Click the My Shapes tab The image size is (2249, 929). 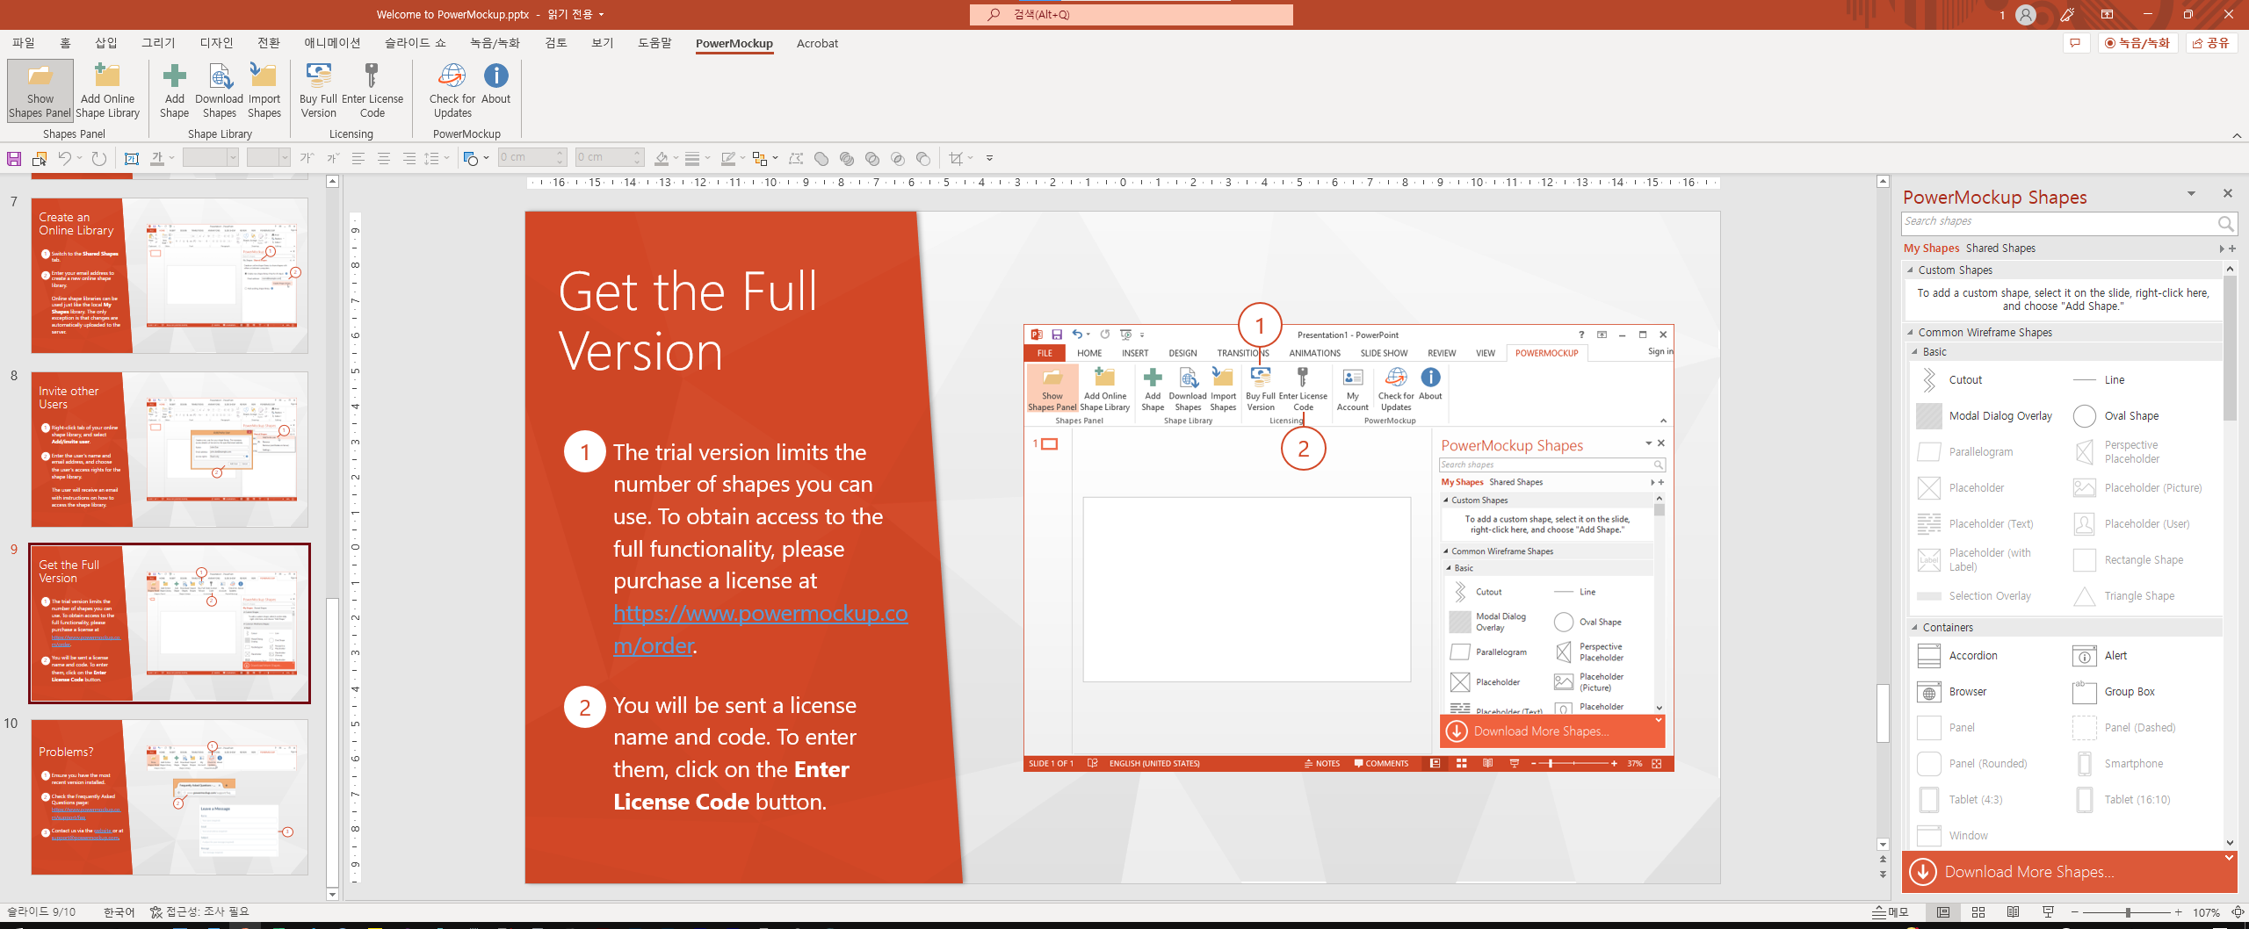[x=1931, y=248]
